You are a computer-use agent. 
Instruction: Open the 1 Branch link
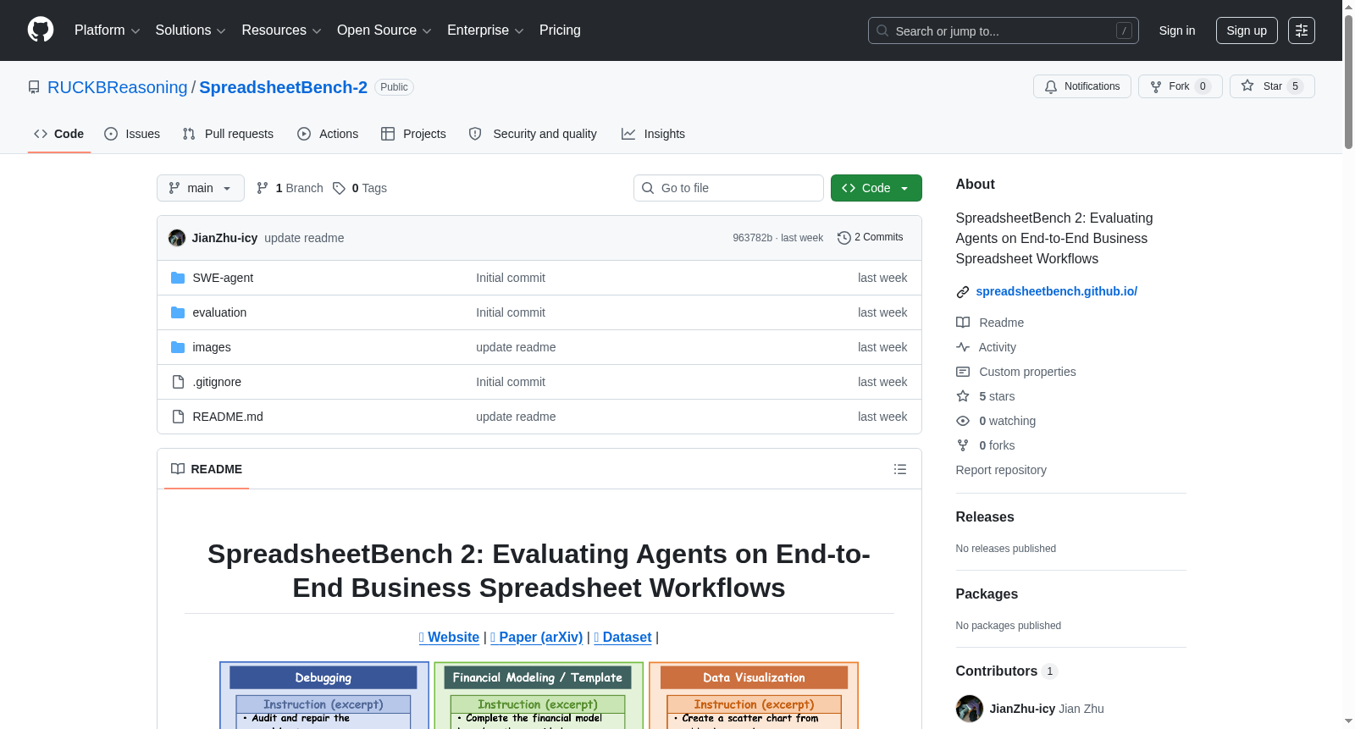pyautogui.click(x=290, y=188)
